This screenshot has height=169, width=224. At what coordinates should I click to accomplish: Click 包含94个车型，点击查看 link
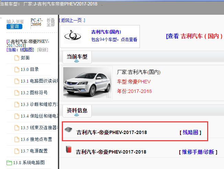tap(114, 39)
